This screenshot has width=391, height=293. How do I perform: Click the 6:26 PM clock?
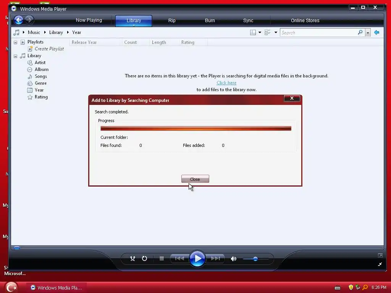(379, 288)
